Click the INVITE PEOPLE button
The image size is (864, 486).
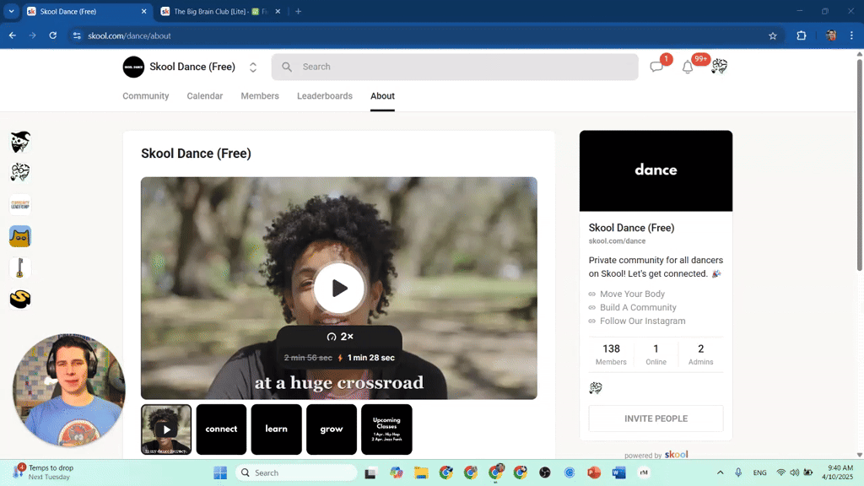(x=656, y=418)
